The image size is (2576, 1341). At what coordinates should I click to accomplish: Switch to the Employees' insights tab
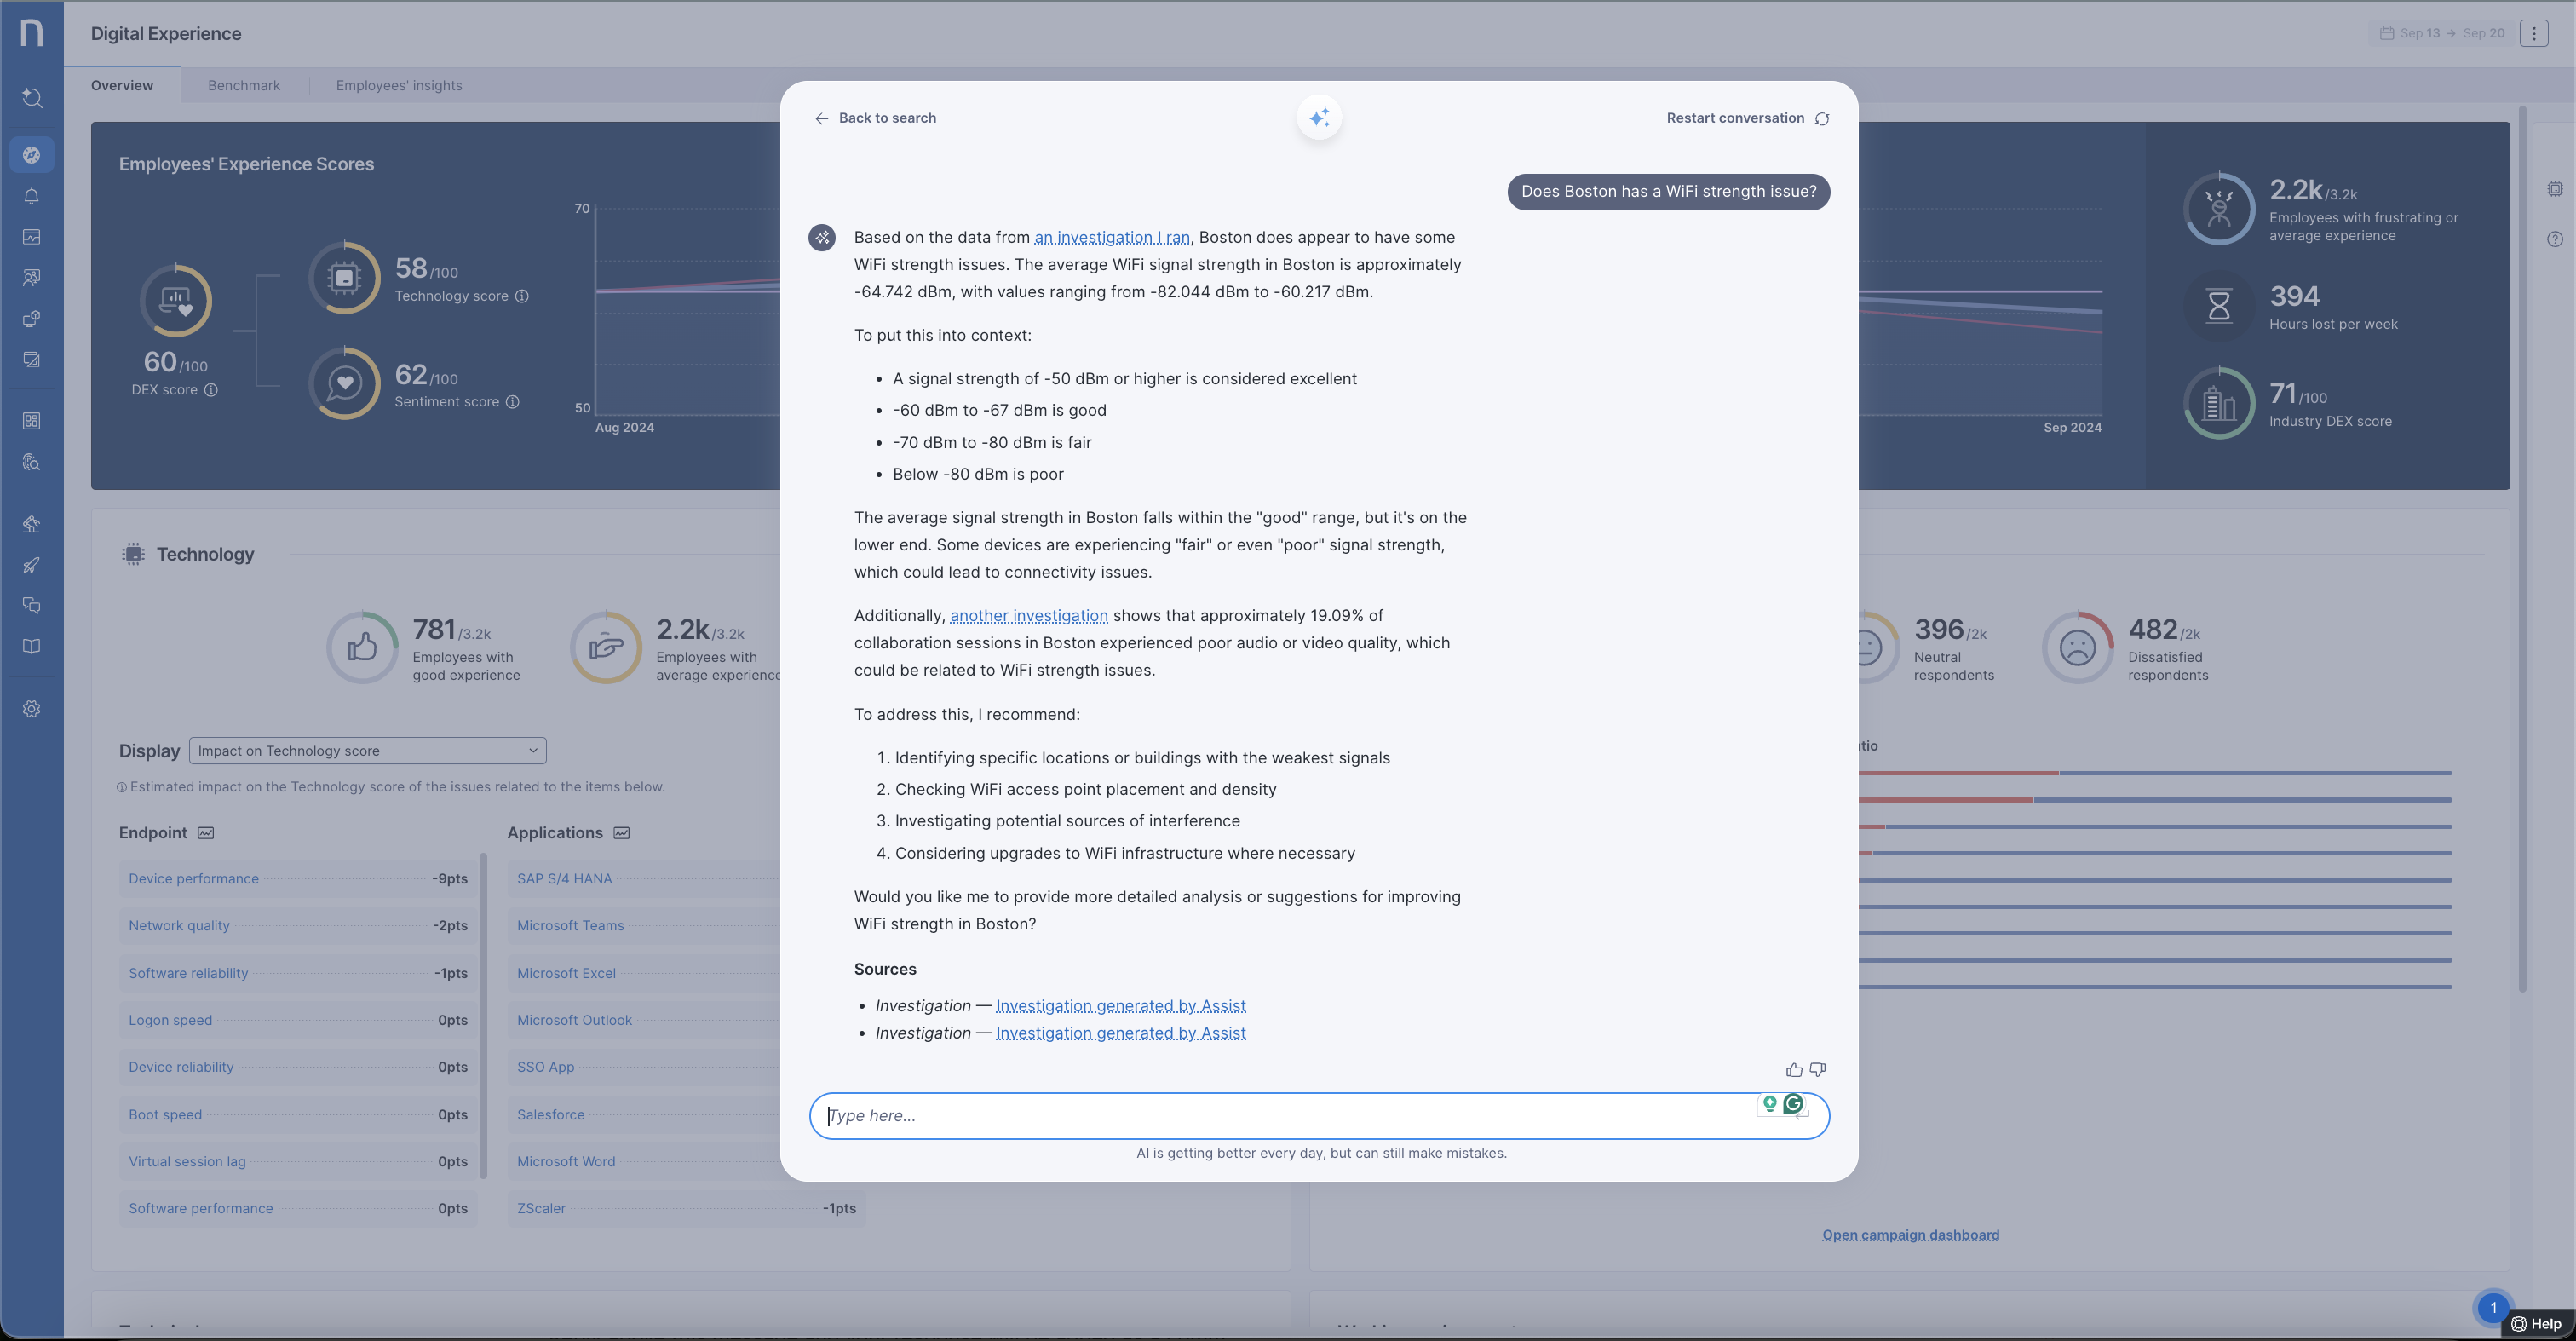[398, 85]
